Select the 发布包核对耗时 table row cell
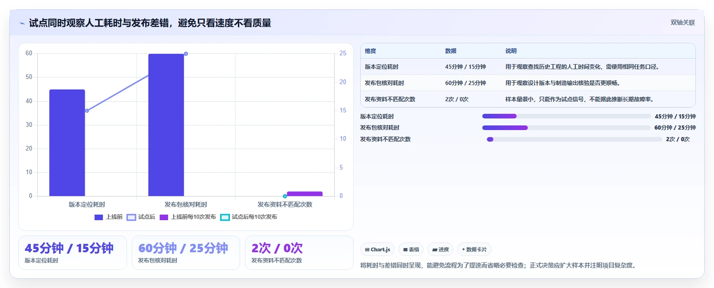Viewport: 714px width, 288px height. pyautogui.click(x=384, y=83)
